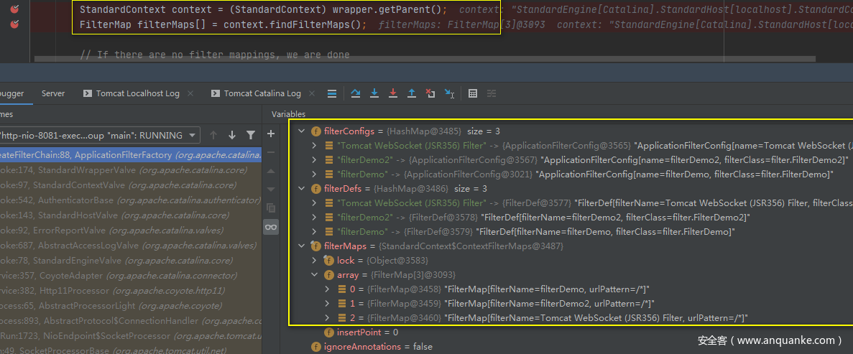Collapse the array FilterMap node
Screen dimensions: 853x354
pyautogui.click(x=315, y=275)
